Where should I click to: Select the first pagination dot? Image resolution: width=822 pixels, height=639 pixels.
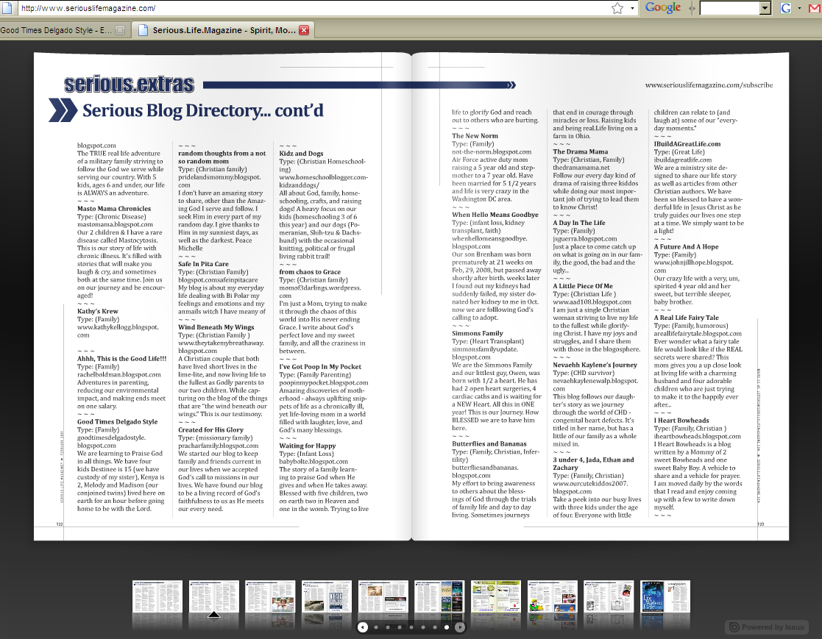coord(376,627)
